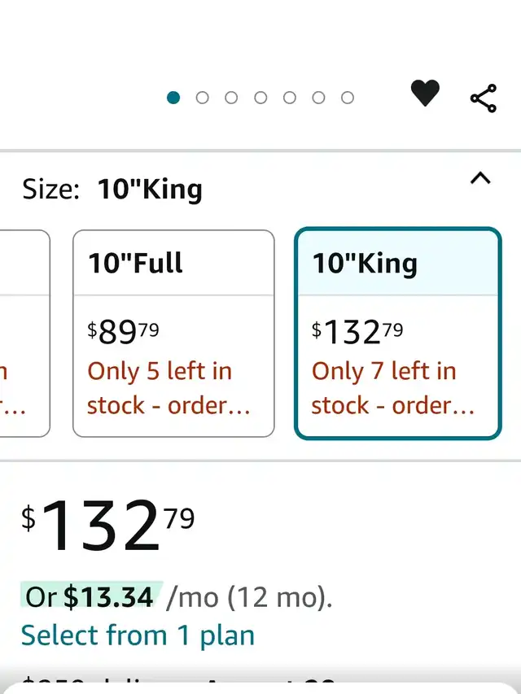The height and width of the screenshot is (694, 521).
Task: Jump to the sixth image dot
Action: click(x=318, y=98)
